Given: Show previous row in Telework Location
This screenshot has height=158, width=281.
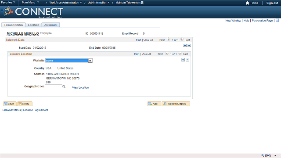Looking at the screenshot, I should [x=167, y=54].
